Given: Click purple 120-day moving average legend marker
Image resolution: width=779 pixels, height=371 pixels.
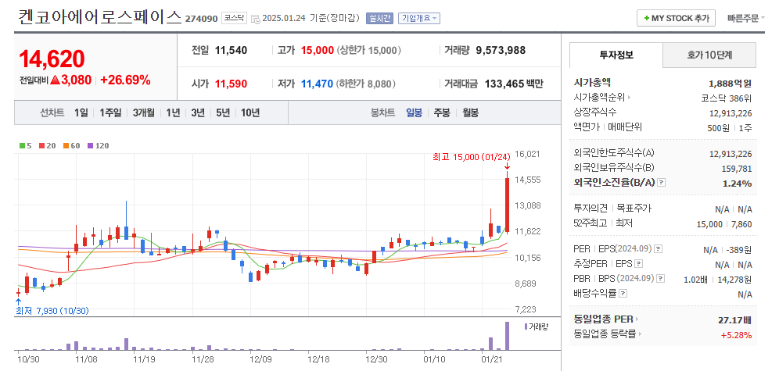Looking at the screenshot, I should [x=91, y=146].
